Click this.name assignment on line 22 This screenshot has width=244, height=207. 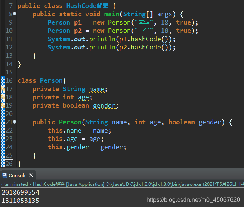point(79,130)
